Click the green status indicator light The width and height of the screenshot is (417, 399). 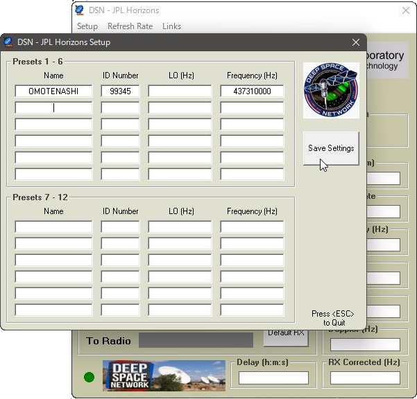click(x=89, y=378)
